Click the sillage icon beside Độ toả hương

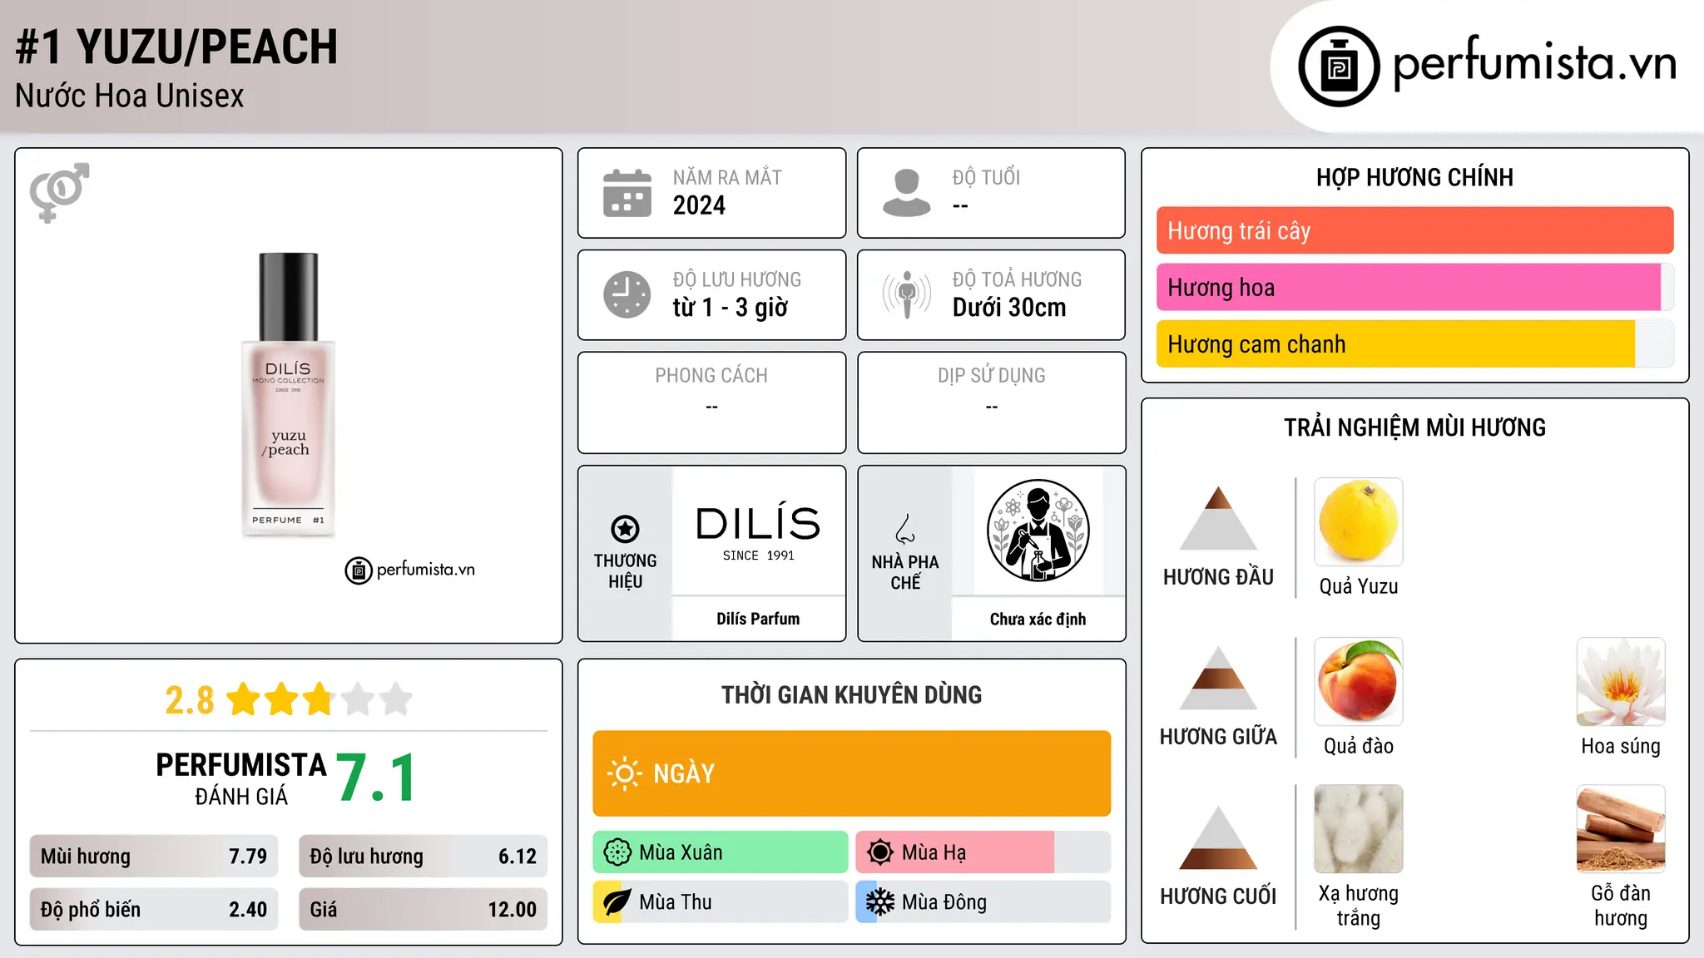click(906, 294)
